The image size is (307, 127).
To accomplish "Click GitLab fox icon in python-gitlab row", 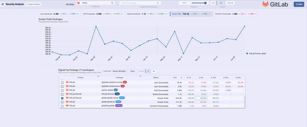I will click(x=67, y=90).
